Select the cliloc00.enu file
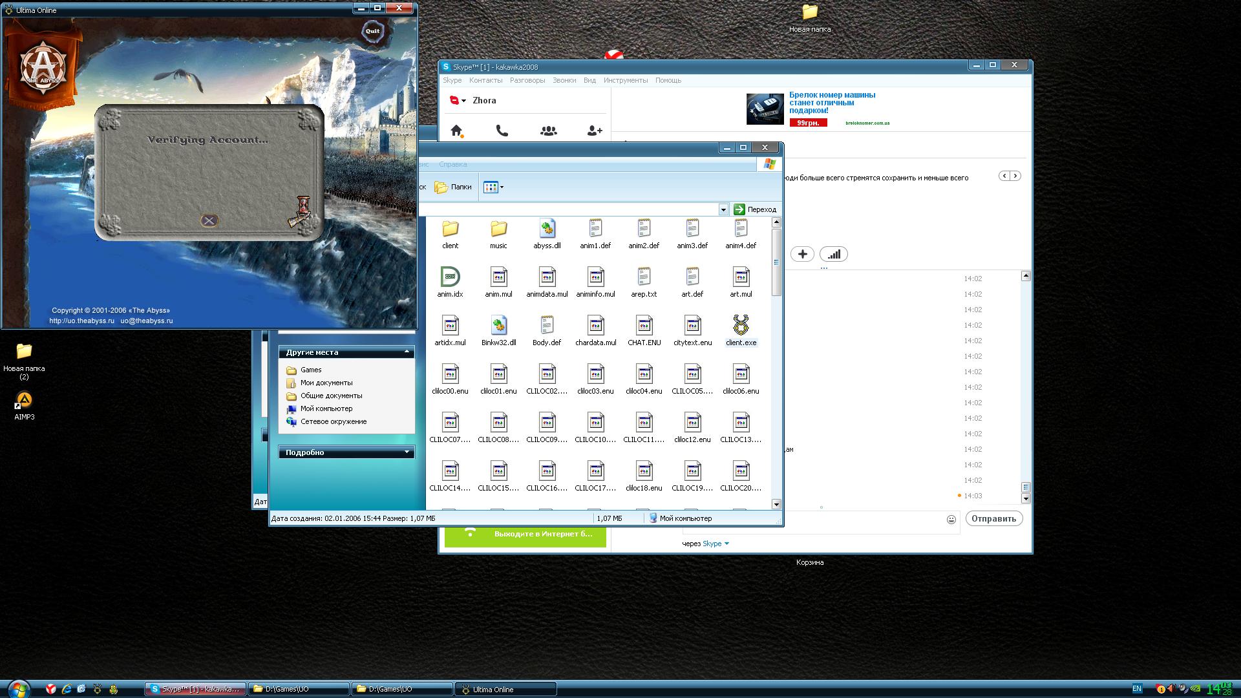The width and height of the screenshot is (1241, 698). (x=450, y=379)
